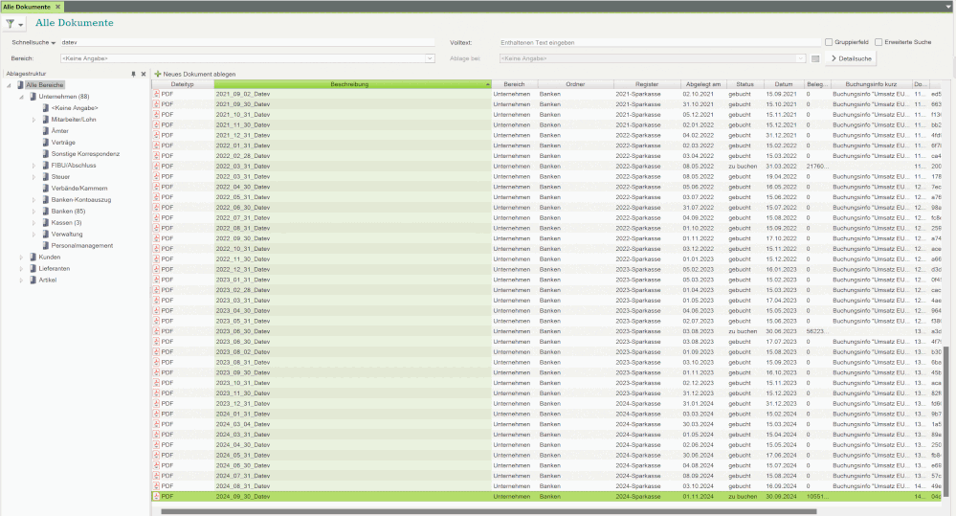The height and width of the screenshot is (516, 956).
Task: Pin the Ablagestruktur panel
Action: 133,74
